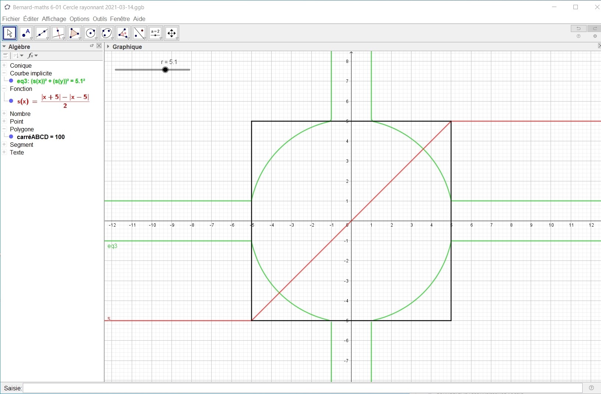
Task: Click the Redo arrow button
Action: coord(594,29)
